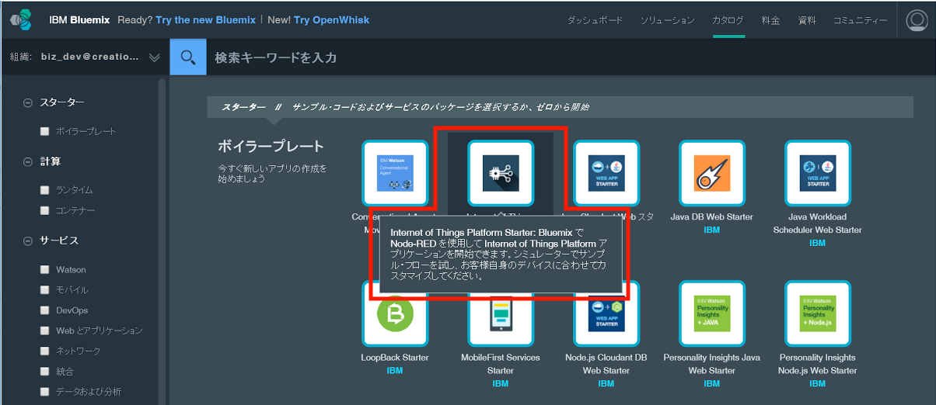Click the ボイラープレート section heading

pyautogui.click(x=271, y=147)
